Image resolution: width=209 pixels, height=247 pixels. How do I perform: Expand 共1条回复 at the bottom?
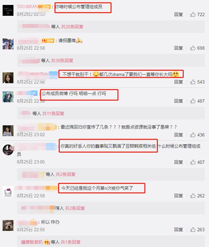(x=71, y=242)
